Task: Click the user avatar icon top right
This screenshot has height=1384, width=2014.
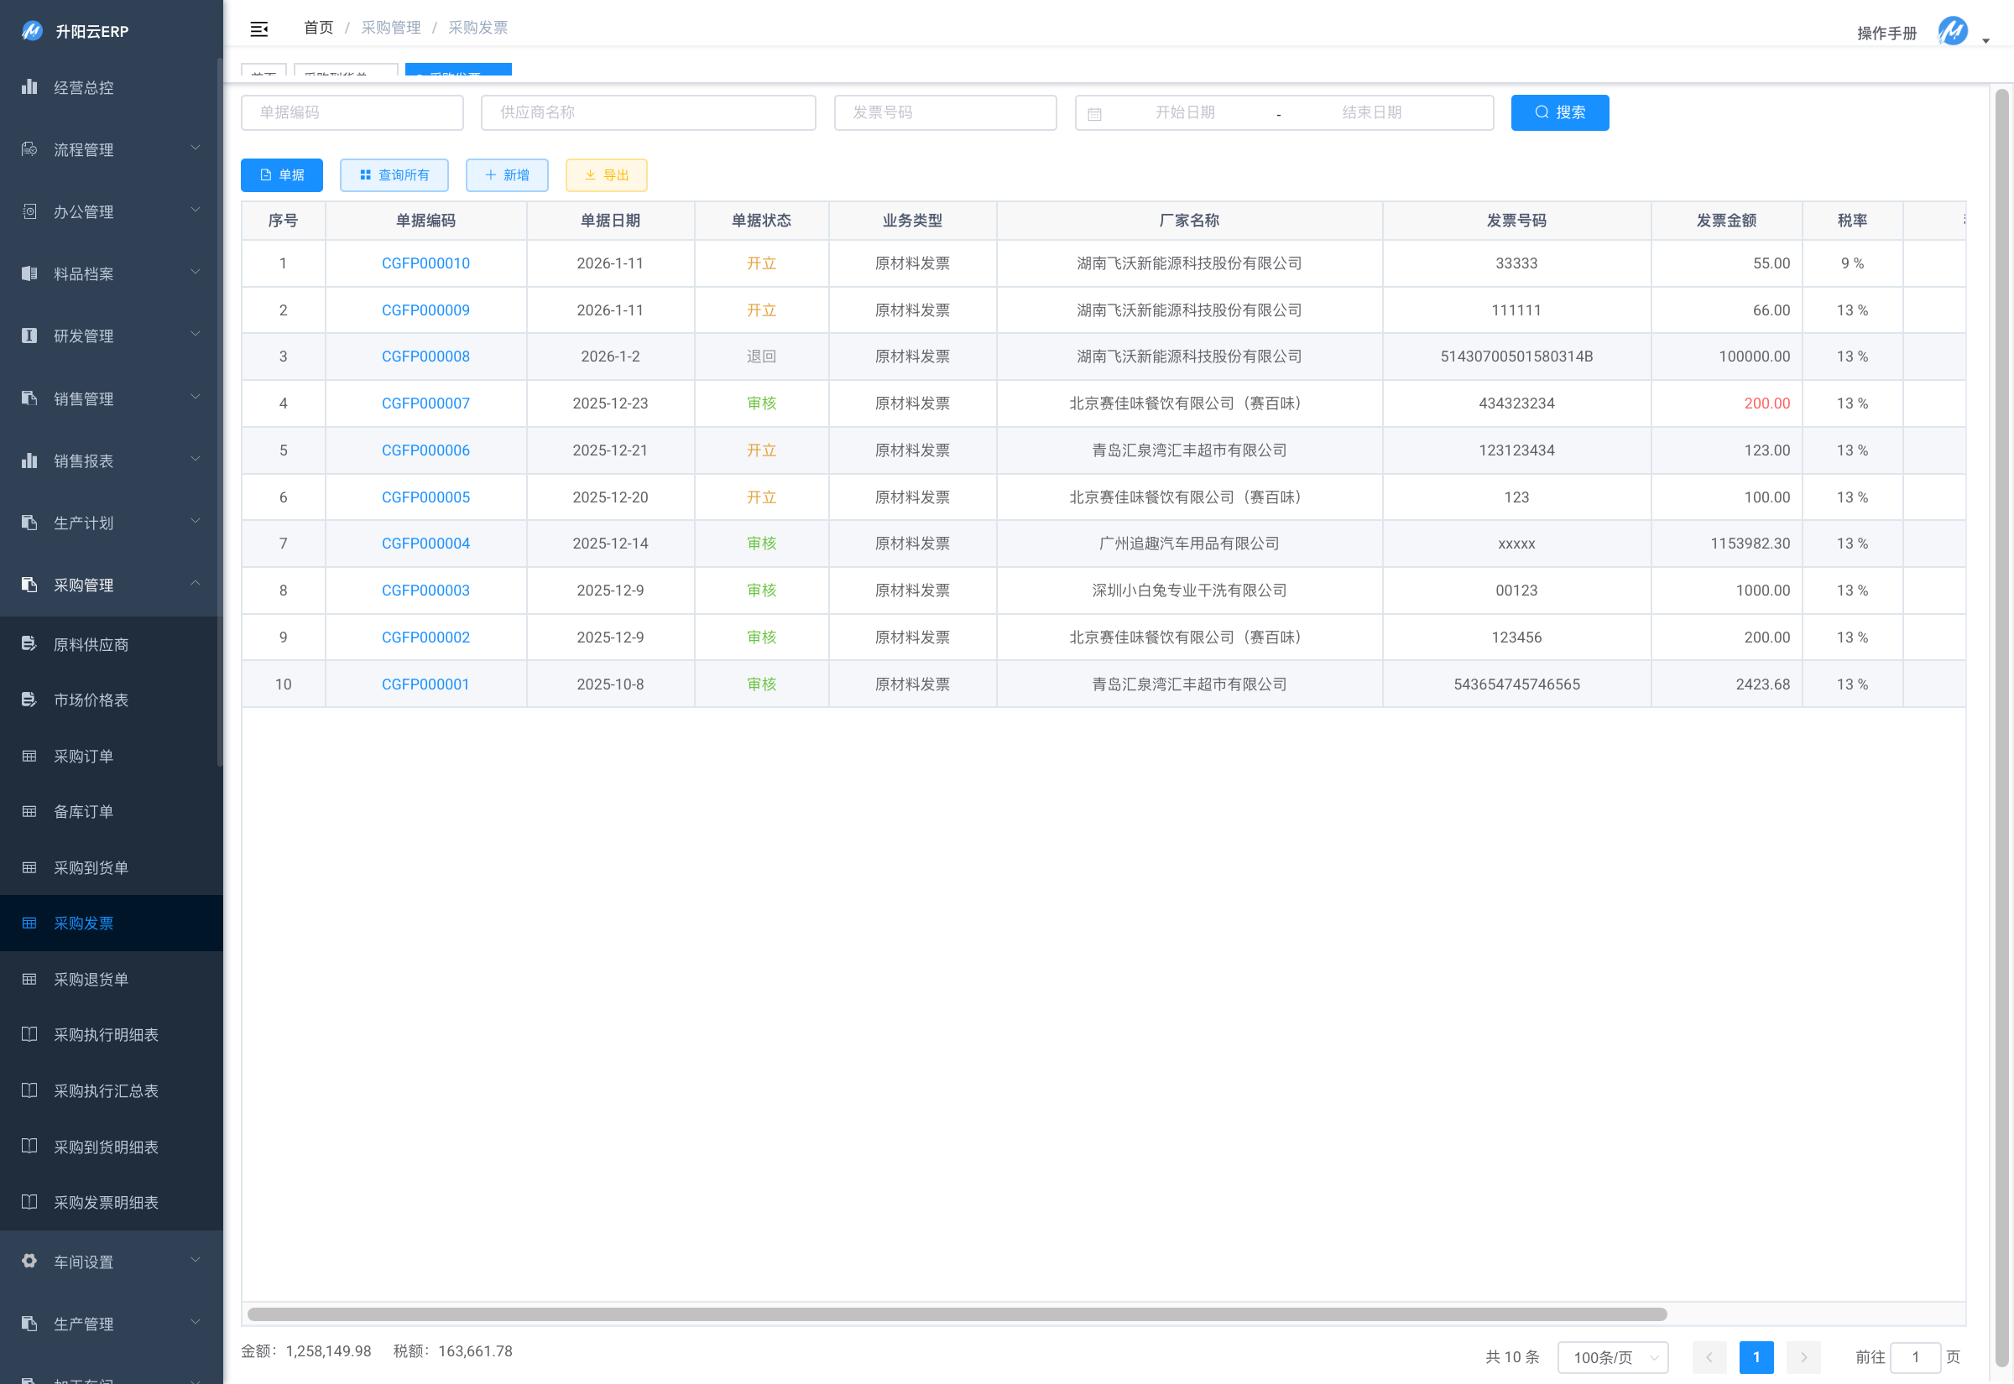Action: [1953, 31]
